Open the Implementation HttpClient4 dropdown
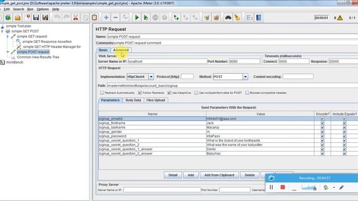 coord(151,77)
